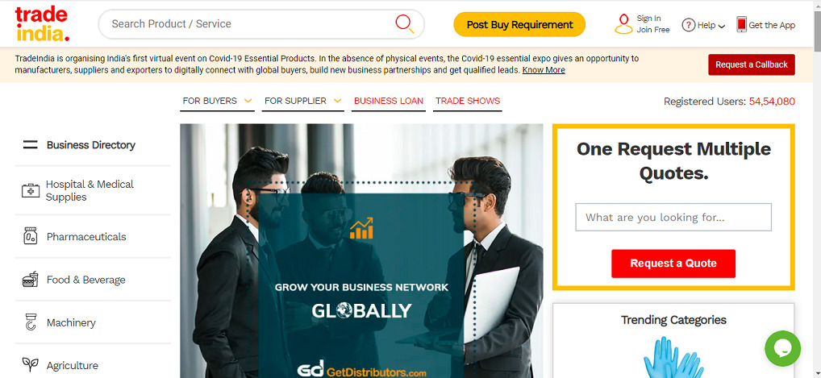Open the TRADE SHOWS menu item
Image resolution: width=821 pixels, height=378 pixels.
point(468,101)
